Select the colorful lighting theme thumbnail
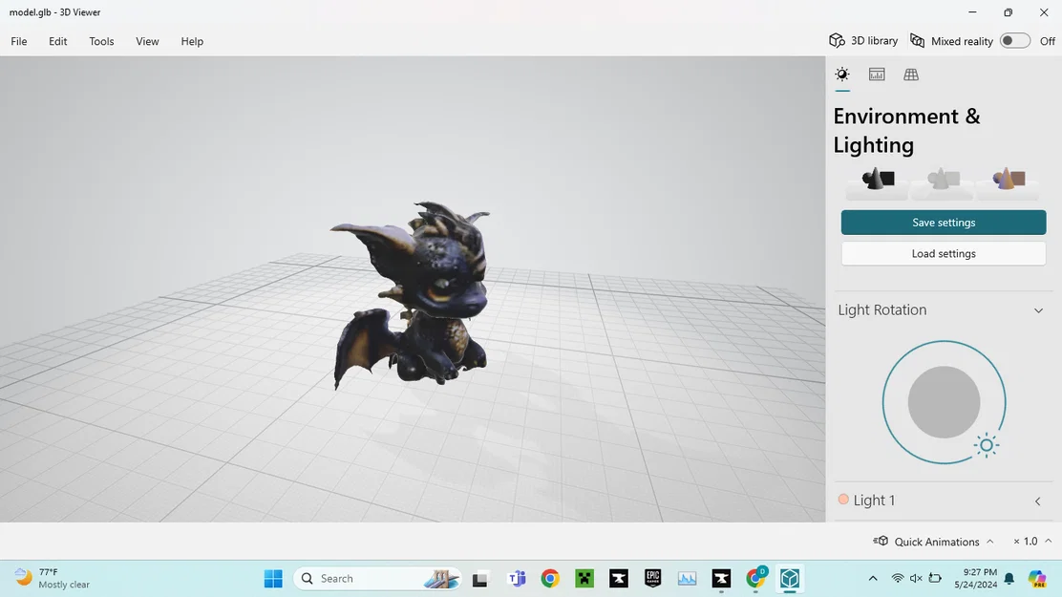The height and width of the screenshot is (597, 1062). [1008, 182]
